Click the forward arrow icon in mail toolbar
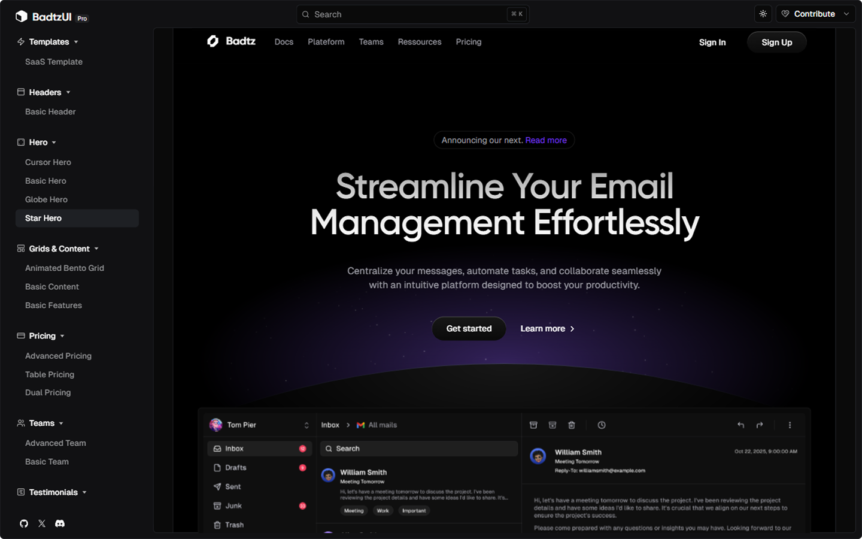 pos(760,425)
